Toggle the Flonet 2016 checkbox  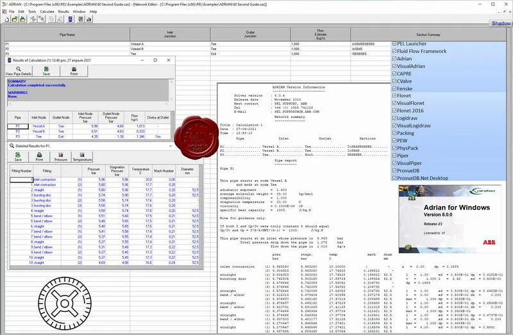[394, 110]
